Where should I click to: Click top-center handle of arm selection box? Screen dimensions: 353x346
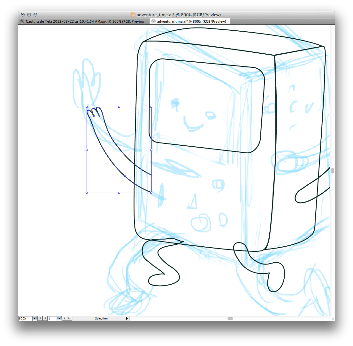click(x=119, y=107)
